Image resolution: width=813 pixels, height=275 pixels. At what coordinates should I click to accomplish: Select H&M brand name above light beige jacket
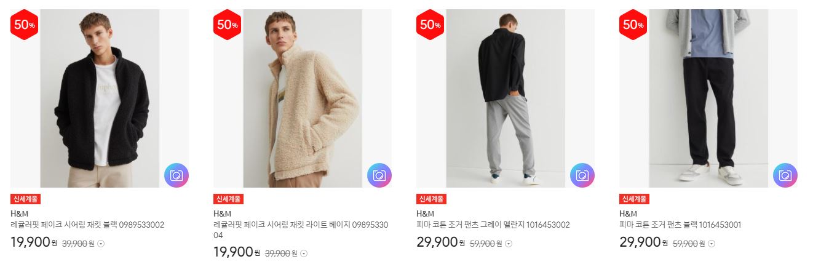pos(222,214)
